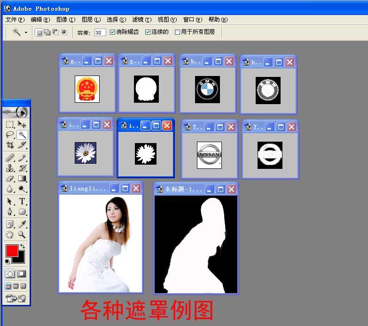Choose new selection mode in options bar

point(39,32)
